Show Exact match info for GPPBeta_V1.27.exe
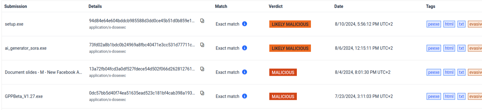The width and height of the screenshot is (482, 110). (245, 96)
